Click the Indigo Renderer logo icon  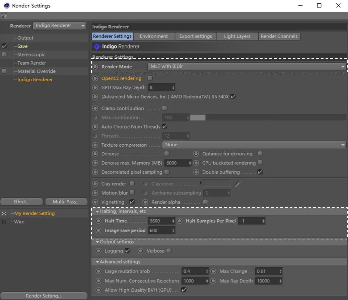(x=96, y=47)
